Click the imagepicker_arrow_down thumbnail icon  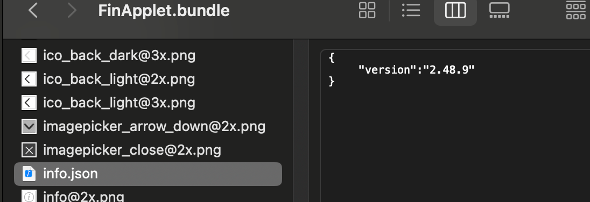pos(29,127)
